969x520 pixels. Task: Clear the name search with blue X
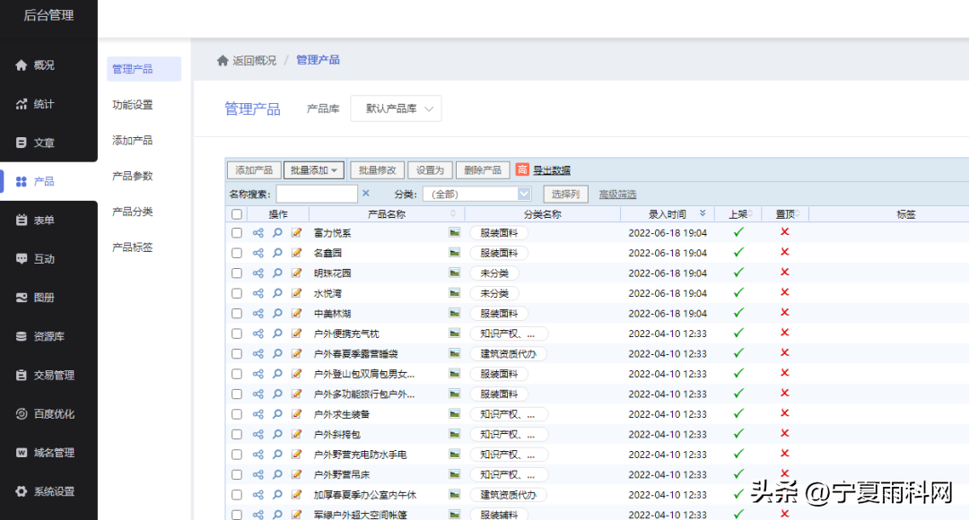coord(365,194)
